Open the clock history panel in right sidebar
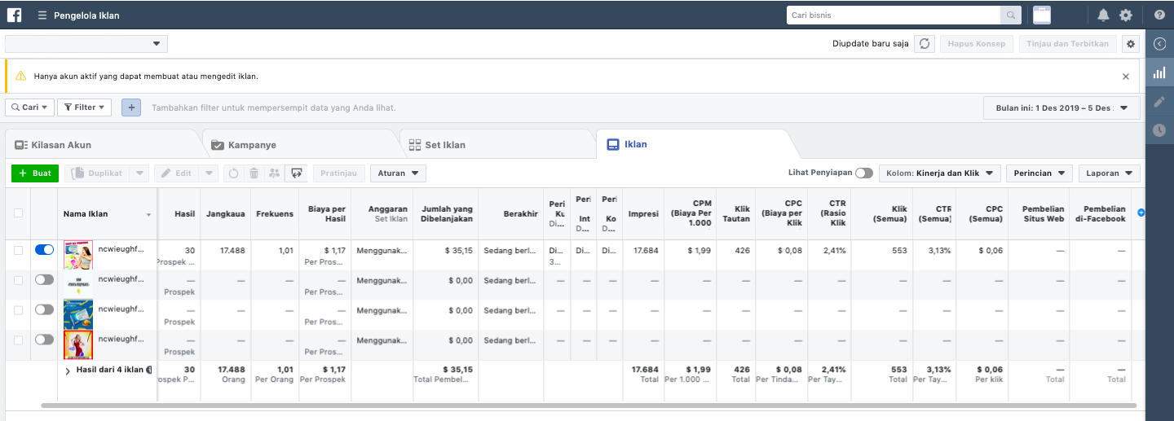Screen dimensions: 1174x421 1159,129
